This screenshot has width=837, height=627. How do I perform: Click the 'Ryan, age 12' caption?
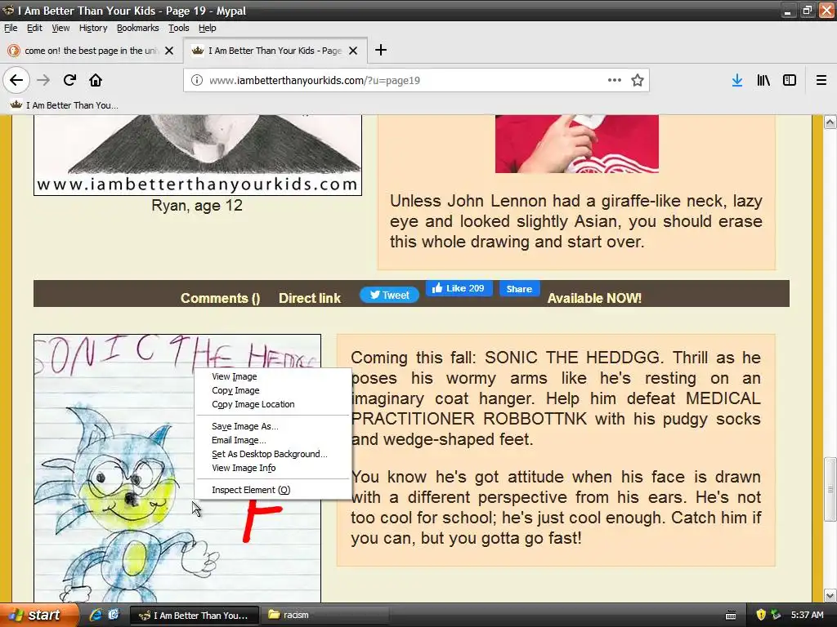[x=197, y=205]
